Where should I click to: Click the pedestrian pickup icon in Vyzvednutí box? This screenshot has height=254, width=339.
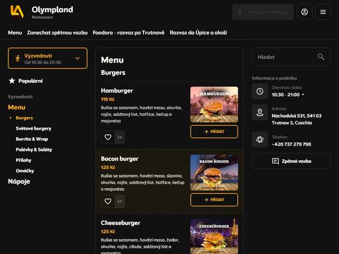[18, 58]
